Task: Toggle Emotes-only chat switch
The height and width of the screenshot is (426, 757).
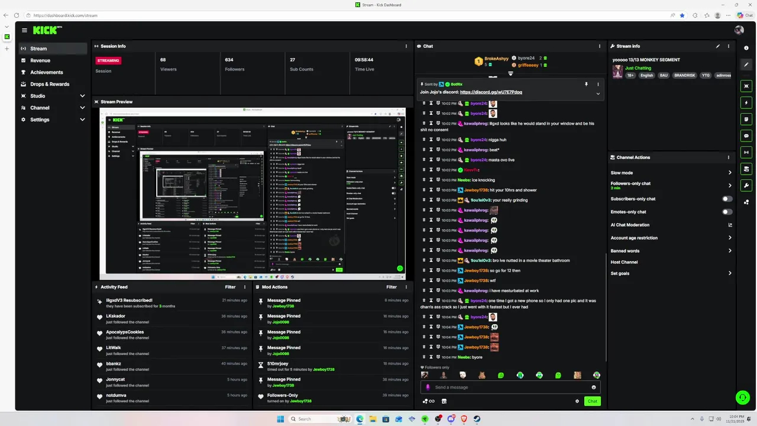Action: (727, 212)
